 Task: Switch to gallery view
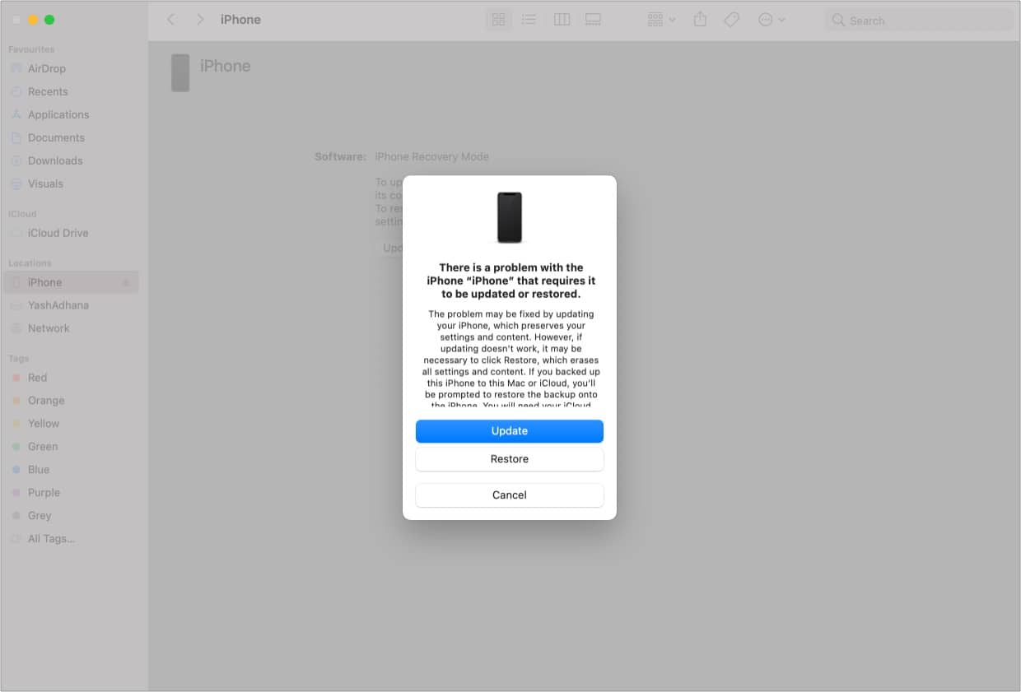[593, 20]
